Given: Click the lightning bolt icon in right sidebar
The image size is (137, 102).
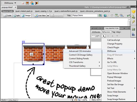Looking at the screenshot, I should [133, 22].
